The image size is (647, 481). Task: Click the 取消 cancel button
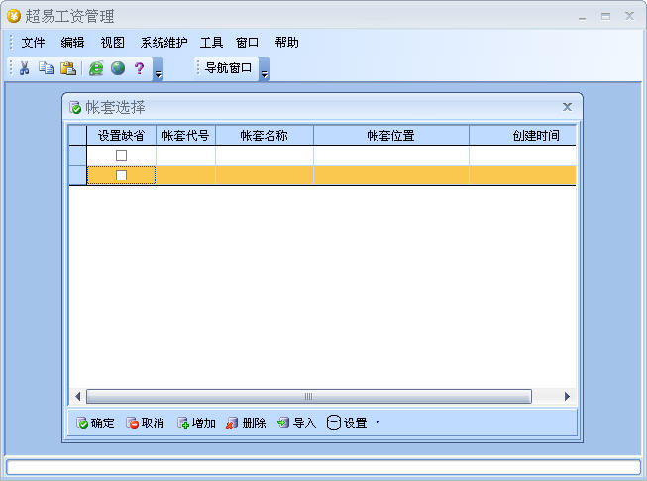pos(146,422)
